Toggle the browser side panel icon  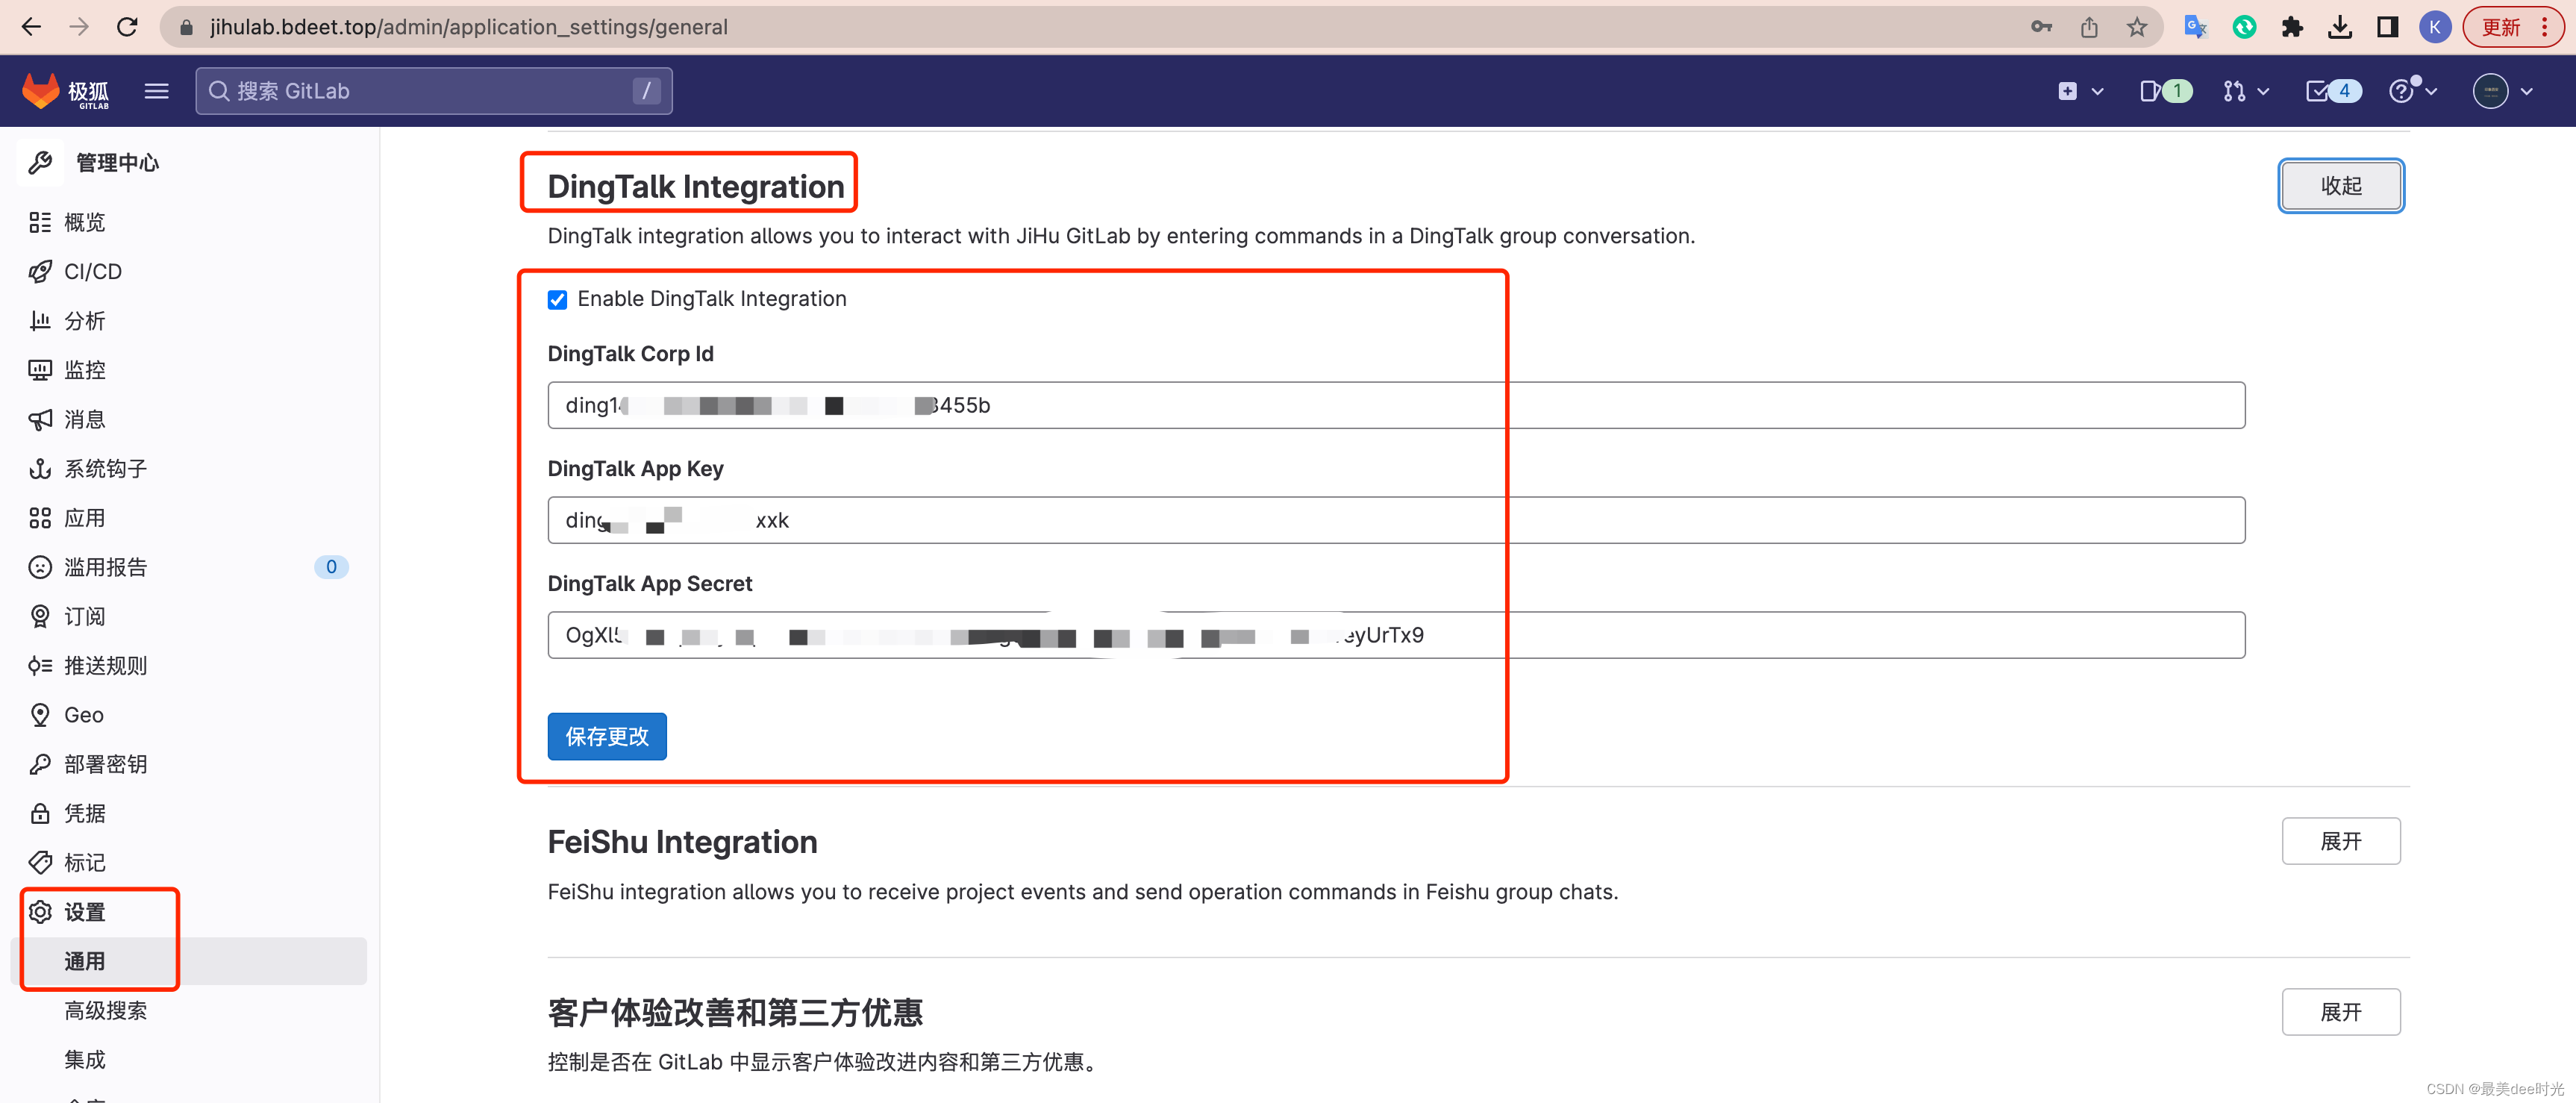tap(2388, 27)
